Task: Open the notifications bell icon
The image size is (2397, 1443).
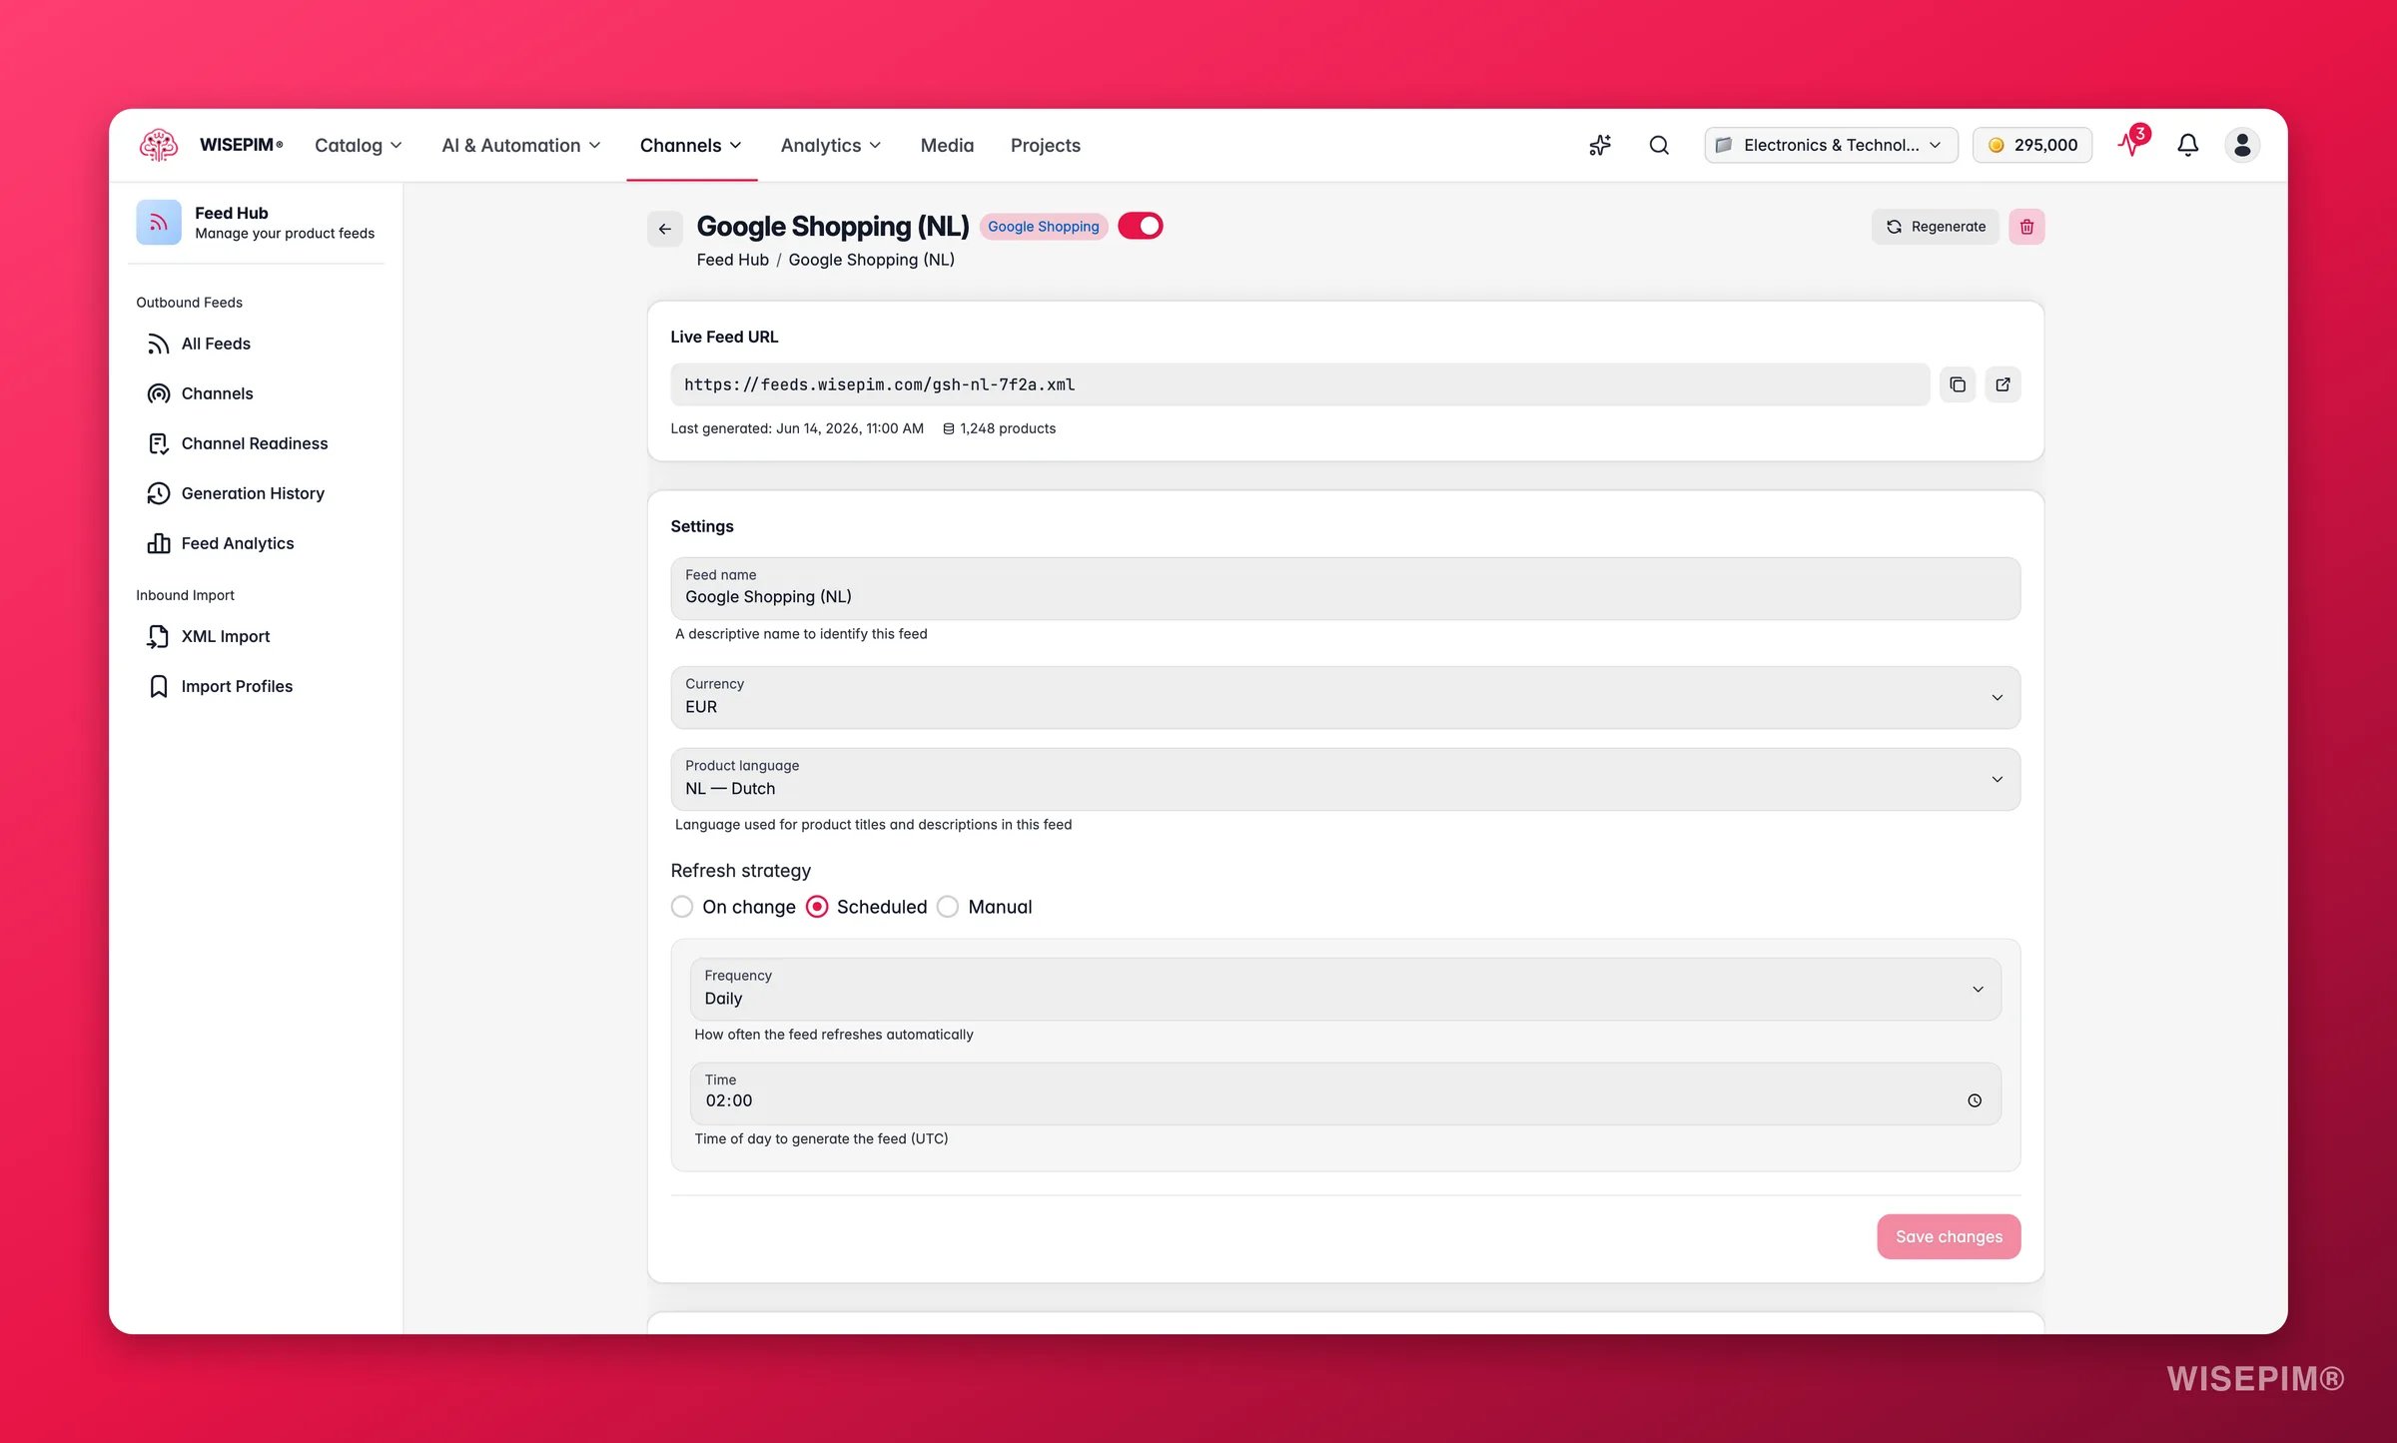Action: click(x=2187, y=145)
